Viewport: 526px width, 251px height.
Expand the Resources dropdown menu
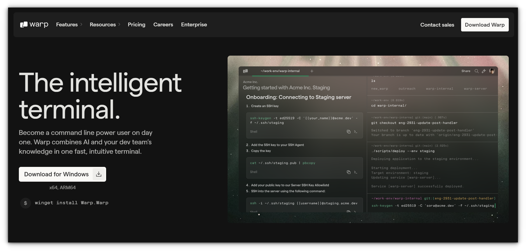tap(105, 24)
